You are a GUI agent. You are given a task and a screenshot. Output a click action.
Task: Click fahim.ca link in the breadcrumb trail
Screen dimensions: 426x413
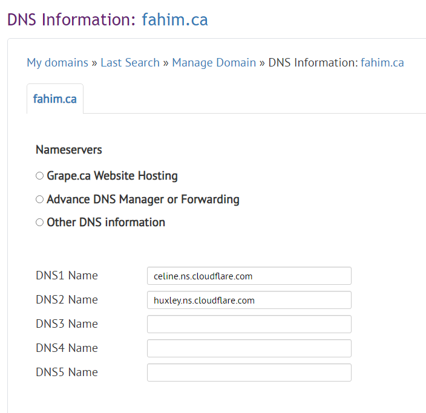(382, 63)
